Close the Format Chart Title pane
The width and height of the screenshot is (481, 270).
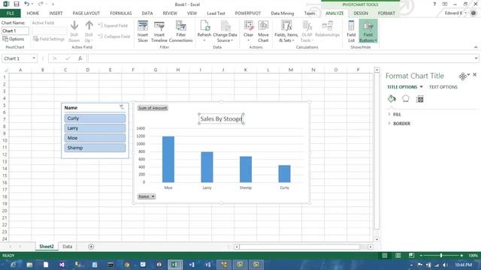tap(474, 75)
